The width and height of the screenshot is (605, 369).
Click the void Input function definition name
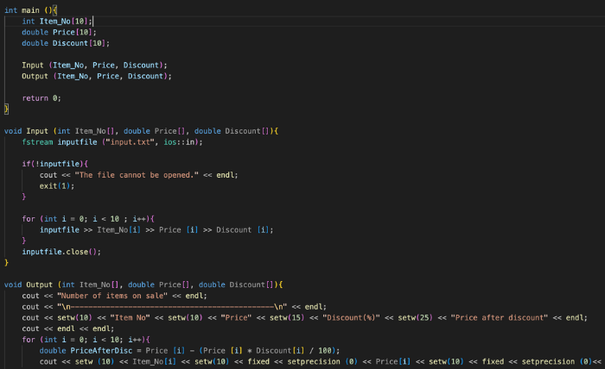pyautogui.click(x=37, y=131)
